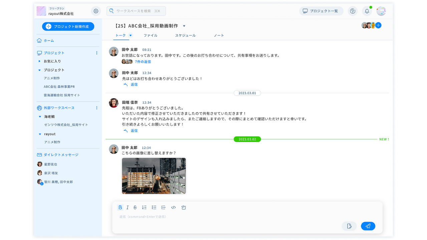Add a project member with the plus icon
The height and width of the screenshot is (240, 427).
(x=378, y=25)
